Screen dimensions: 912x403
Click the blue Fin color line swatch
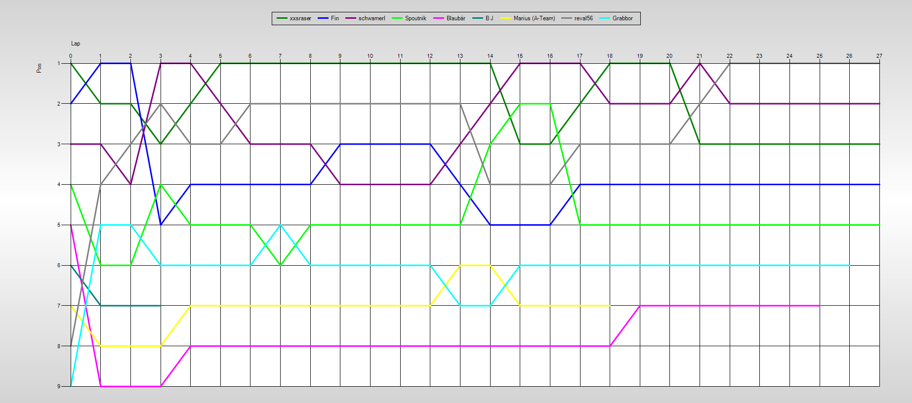tap(324, 18)
